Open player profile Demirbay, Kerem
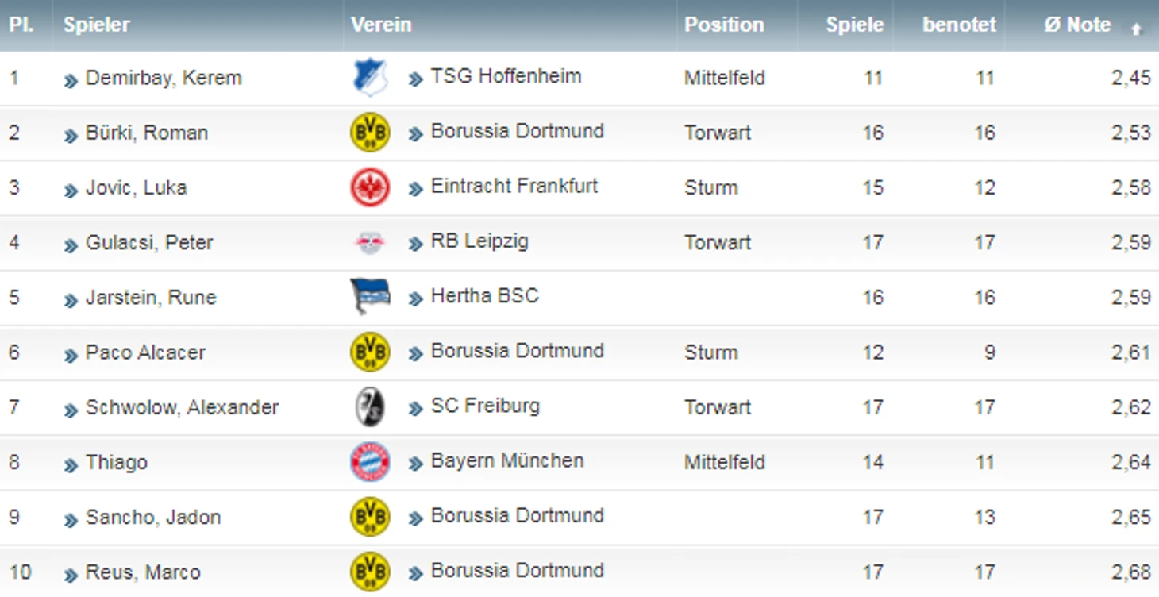The image size is (1159, 597). [x=164, y=78]
